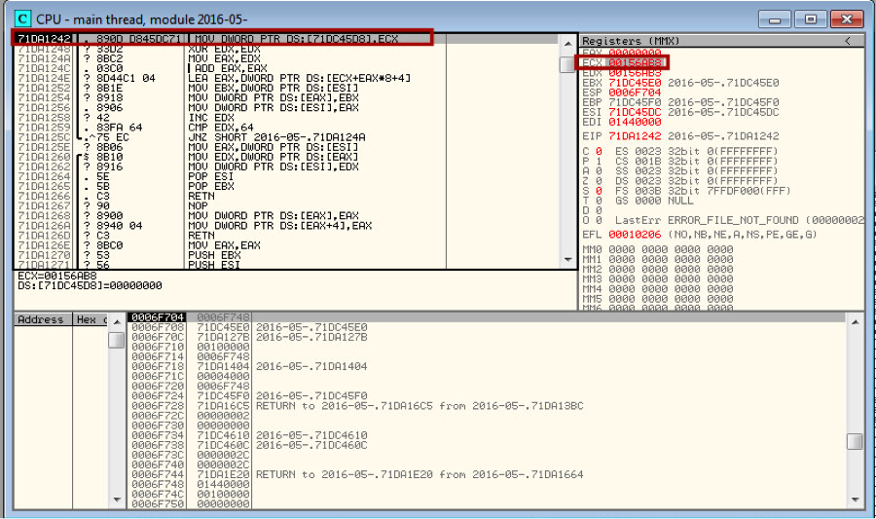Select the Z flag value in registers
876x519 pixels.
tap(599, 180)
